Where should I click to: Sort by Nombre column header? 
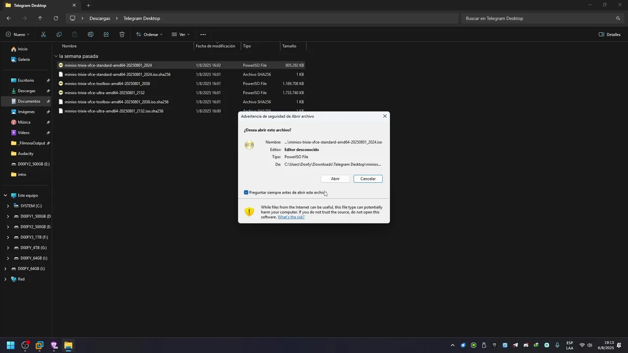[69, 46]
